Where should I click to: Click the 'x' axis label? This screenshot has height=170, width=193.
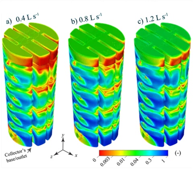[x=76, y=155]
